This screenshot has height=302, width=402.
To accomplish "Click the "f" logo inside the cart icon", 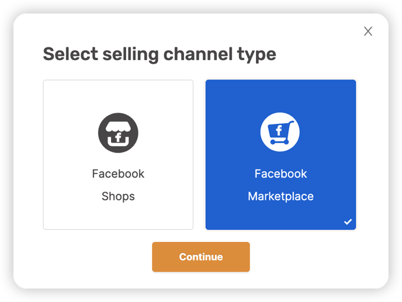I will pos(279,130).
